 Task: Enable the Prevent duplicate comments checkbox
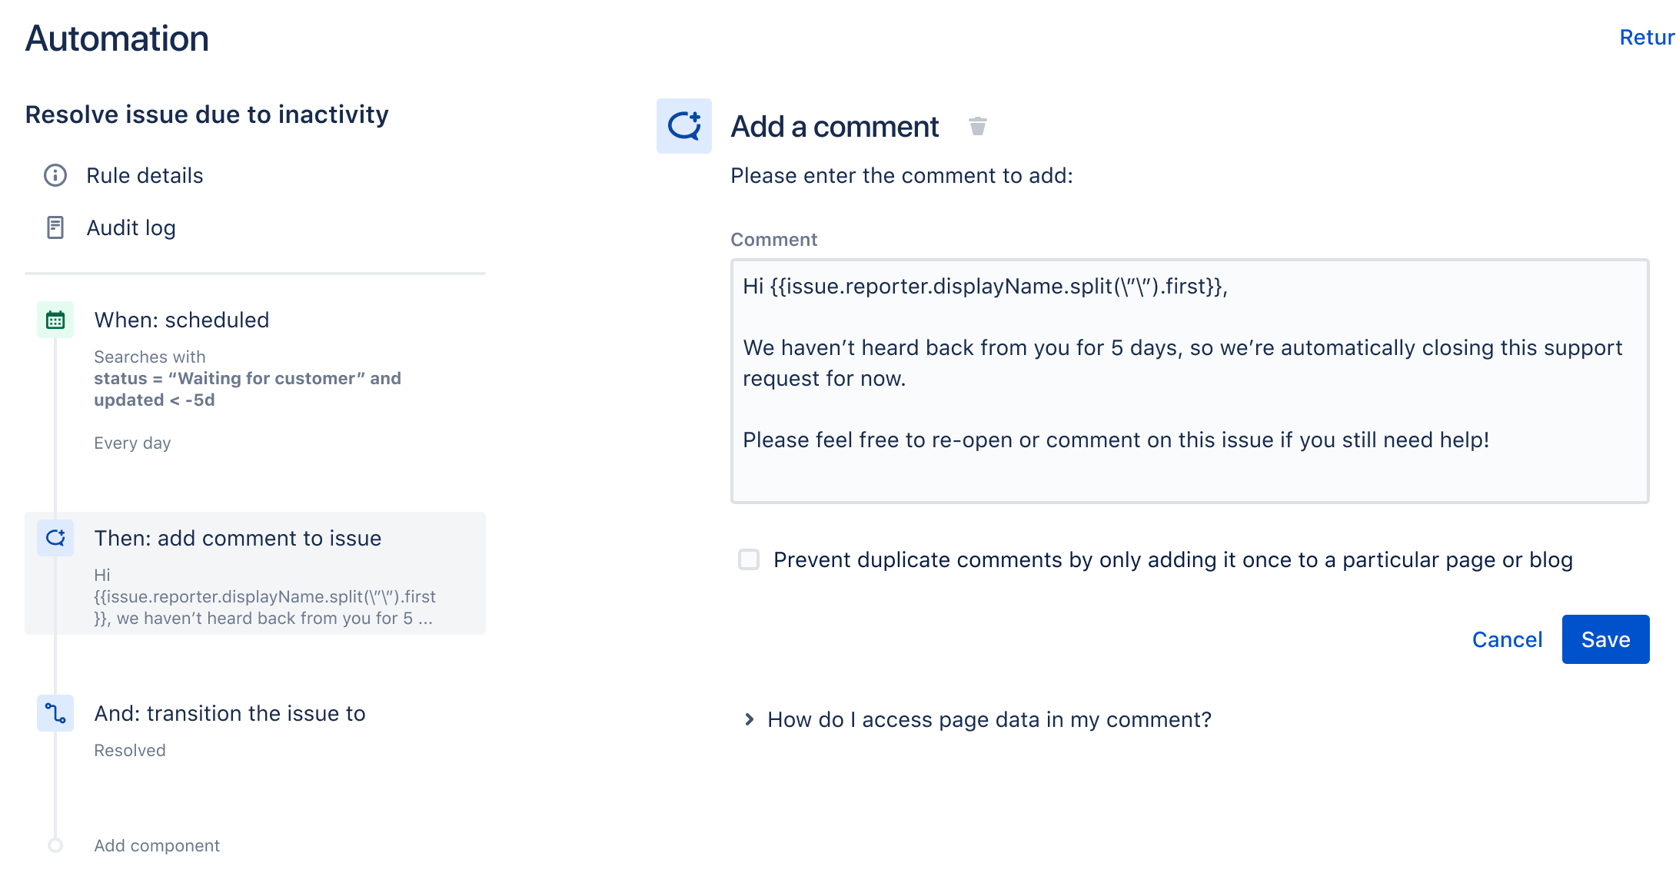coord(749,559)
